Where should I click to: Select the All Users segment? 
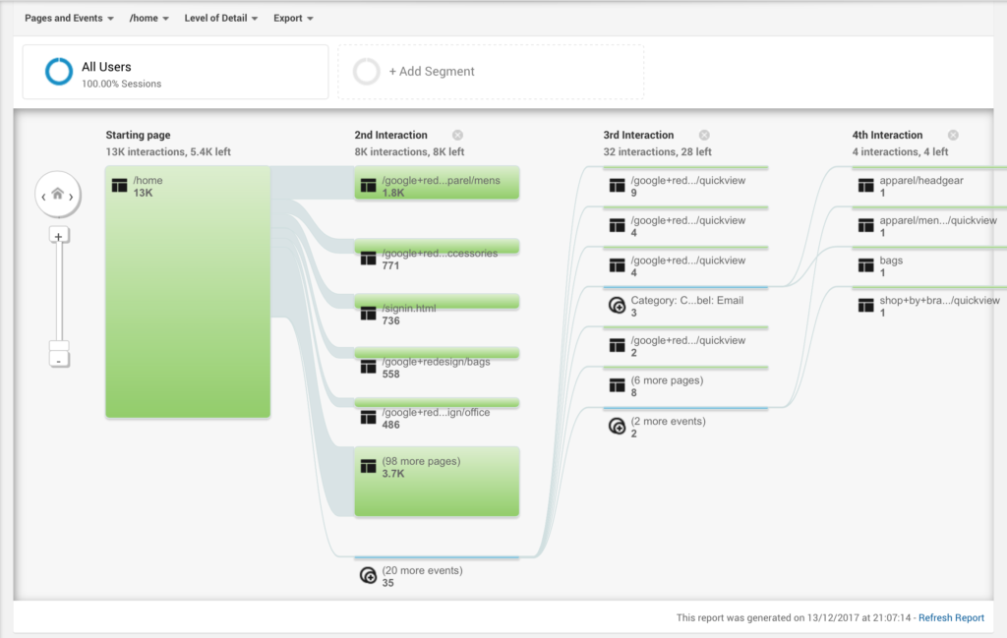click(x=175, y=72)
